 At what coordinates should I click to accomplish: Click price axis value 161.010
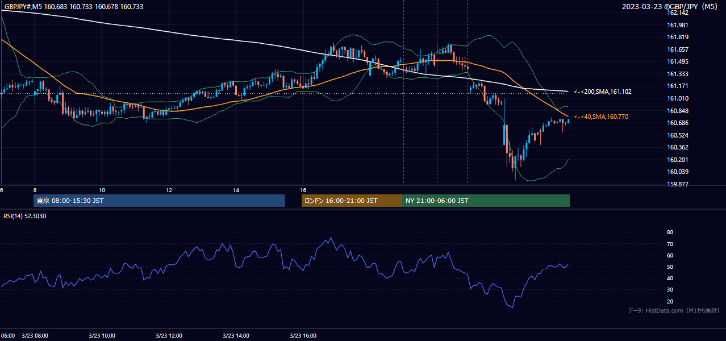tap(678, 98)
